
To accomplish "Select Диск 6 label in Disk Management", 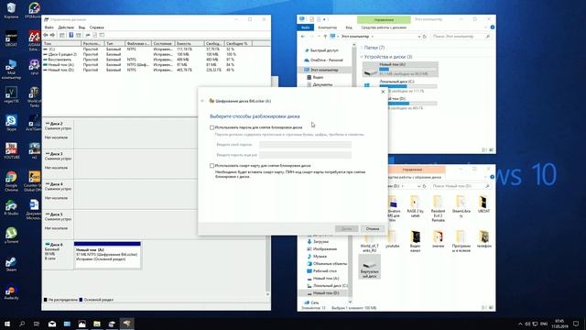I will (x=58, y=245).
